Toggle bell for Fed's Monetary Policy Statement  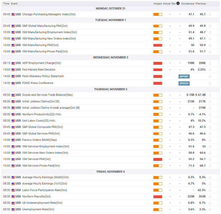(x=210, y=76)
